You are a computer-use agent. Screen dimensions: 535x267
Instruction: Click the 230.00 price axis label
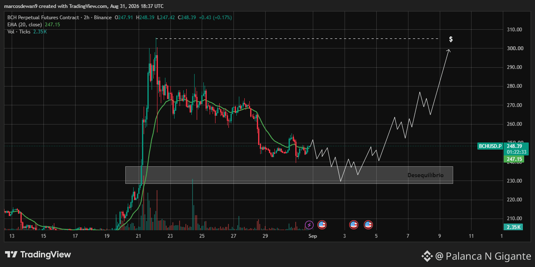coord(514,181)
